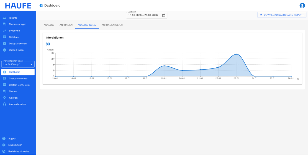308x155 pixels.
Task: Click the Support help icon
Action: (x=4, y=139)
